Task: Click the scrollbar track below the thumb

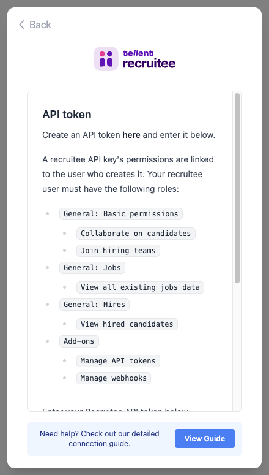Action: tap(237, 347)
